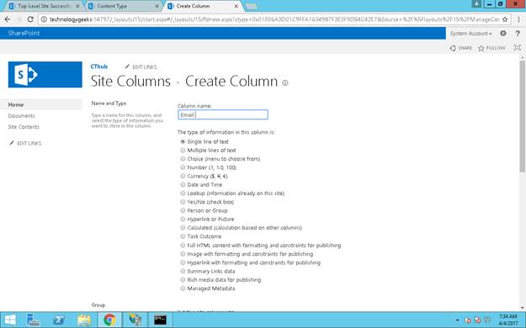Open System Account dropdown menu
Image resolution: width=526 pixels, height=328 pixels.
pyautogui.click(x=471, y=34)
